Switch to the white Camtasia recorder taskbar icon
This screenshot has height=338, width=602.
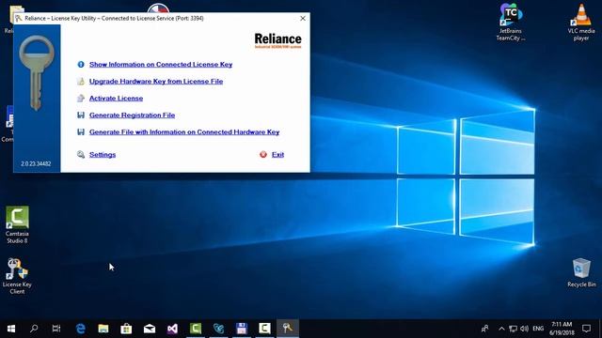(x=264, y=329)
